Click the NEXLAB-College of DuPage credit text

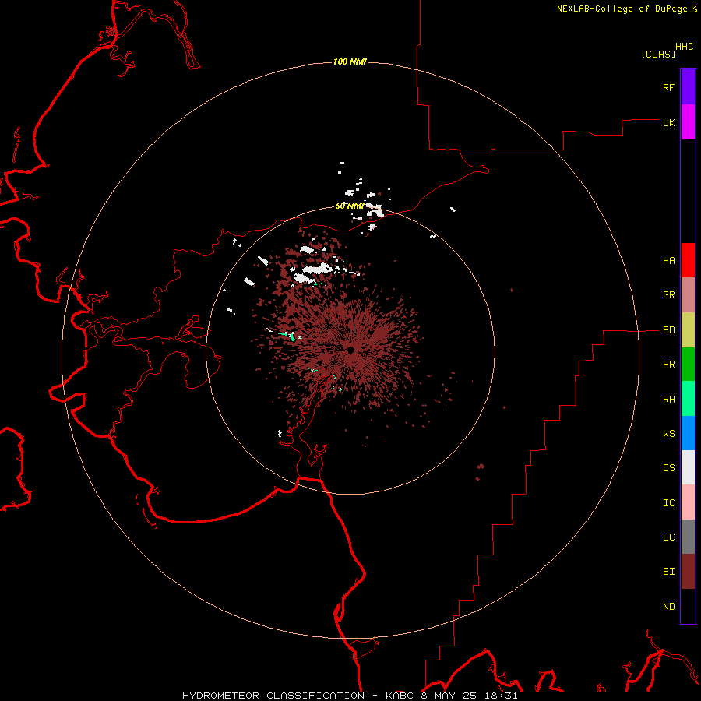(x=622, y=9)
